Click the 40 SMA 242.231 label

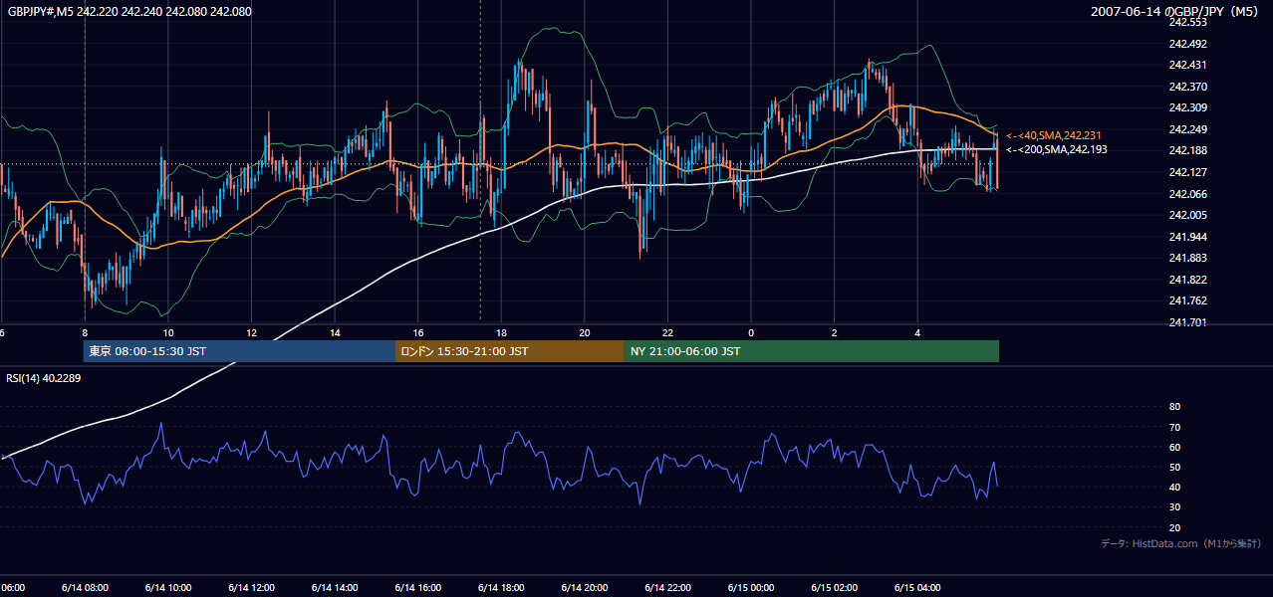[x=1055, y=135]
